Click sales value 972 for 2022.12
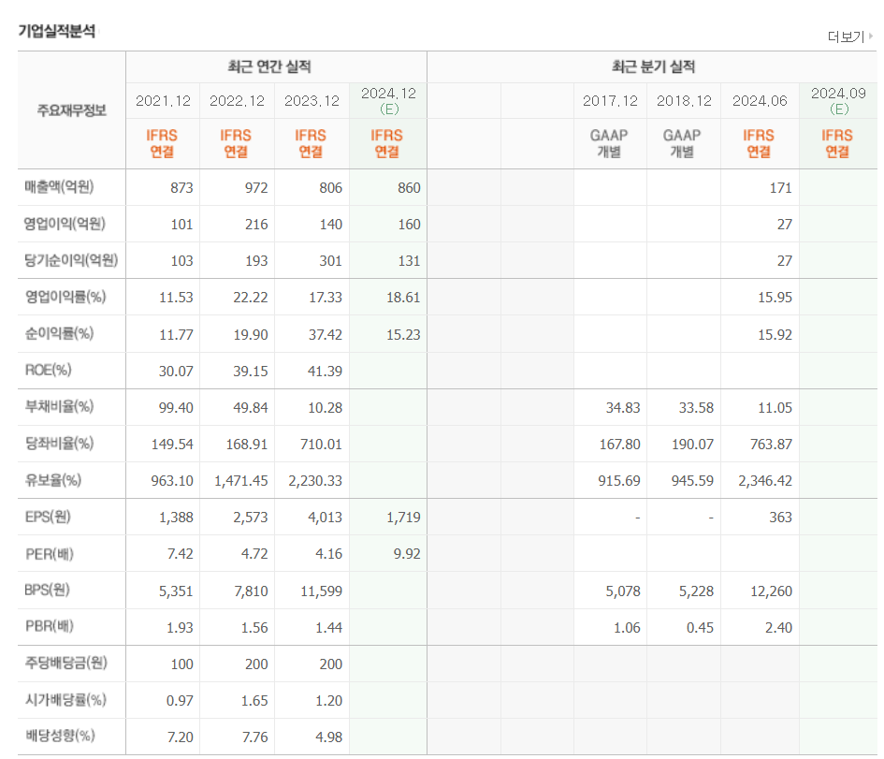The image size is (884, 759). click(256, 188)
